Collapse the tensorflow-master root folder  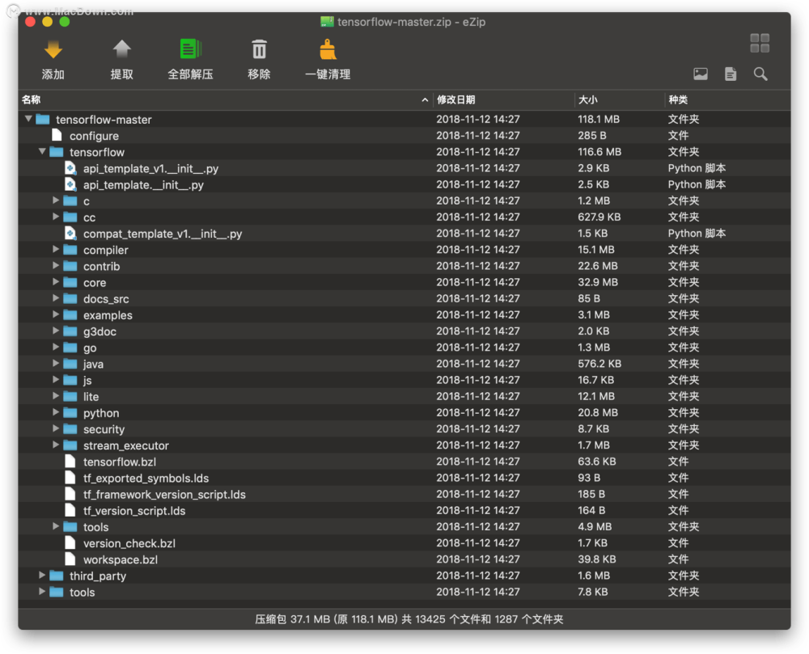pyautogui.click(x=28, y=119)
